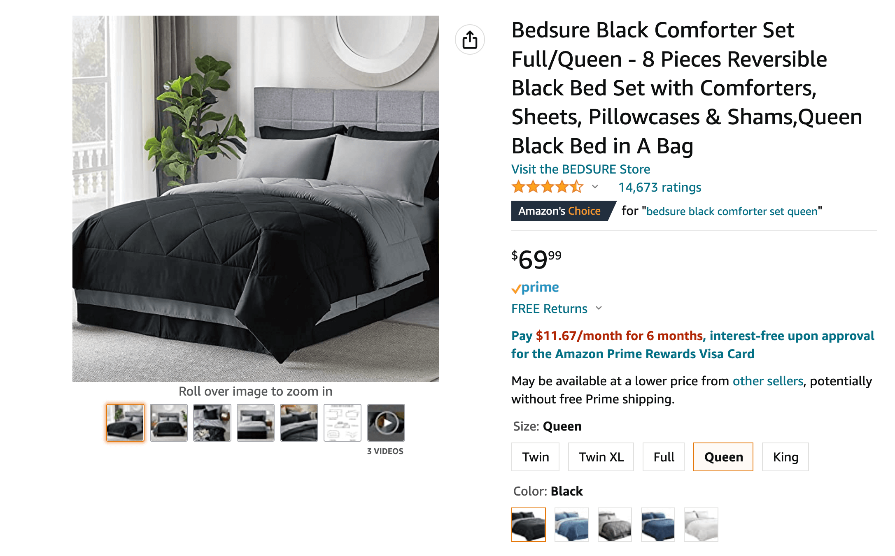Viewport: 895px width, 556px height.
Task: Select the King size option
Action: click(x=785, y=457)
